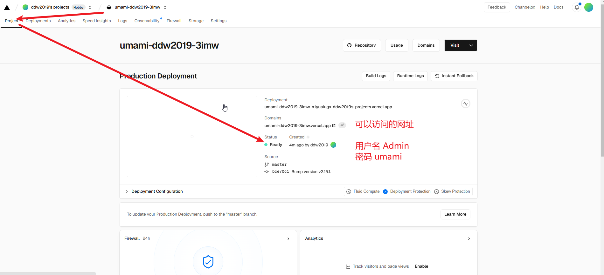Click the Firewall shield icon
Screen dimensions: 604x275
(208, 262)
